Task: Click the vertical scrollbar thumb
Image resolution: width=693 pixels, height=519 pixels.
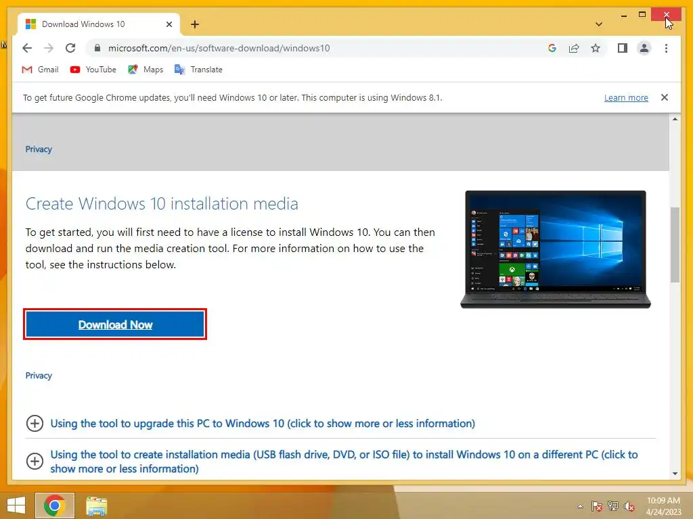Action: pyautogui.click(x=675, y=245)
